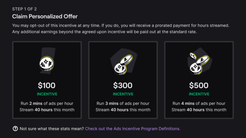The width and height of the screenshot is (246, 138).
Task: Click the two-coin icon in $300 card
Action: pyautogui.click(x=122, y=63)
